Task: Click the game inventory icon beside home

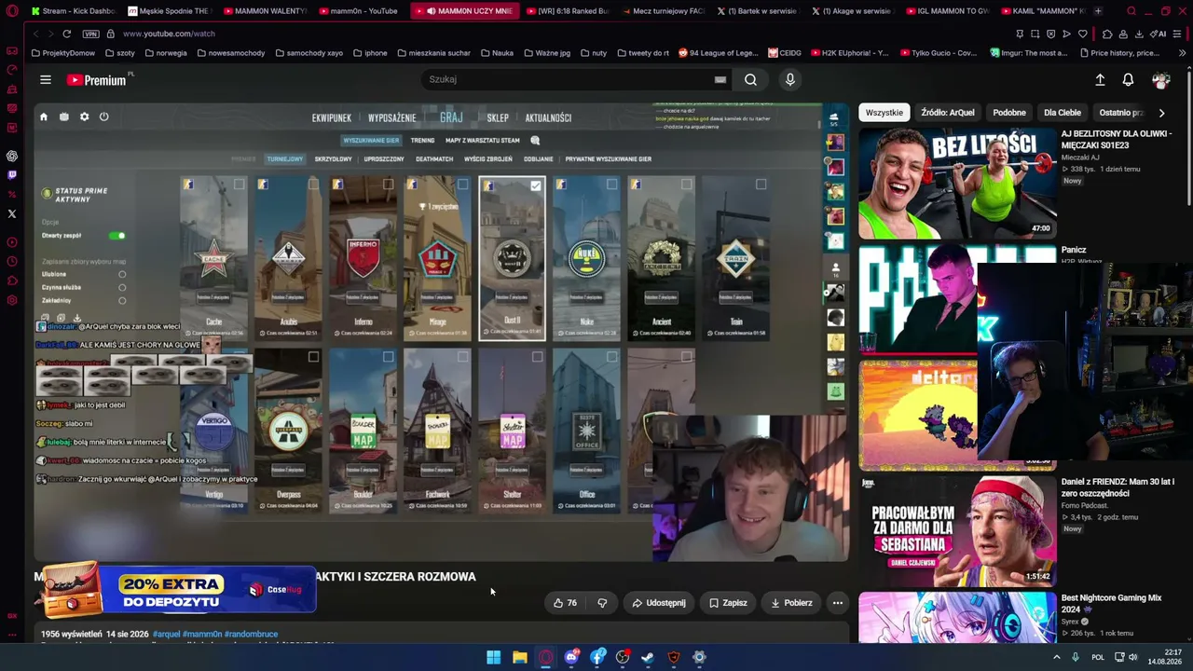Action: pyautogui.click(x=63, y=117)
